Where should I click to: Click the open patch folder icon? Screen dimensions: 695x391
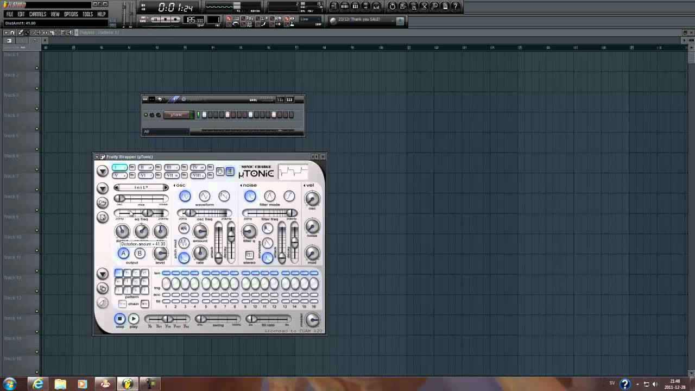click(102, 203)
